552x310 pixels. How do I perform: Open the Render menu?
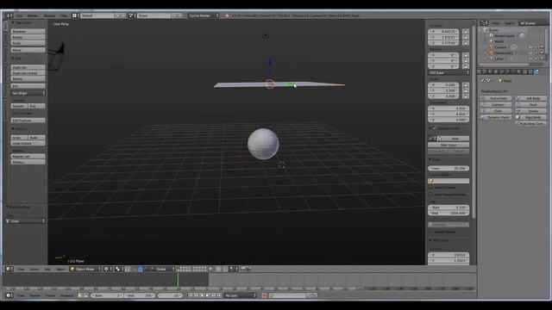[33, 15]
